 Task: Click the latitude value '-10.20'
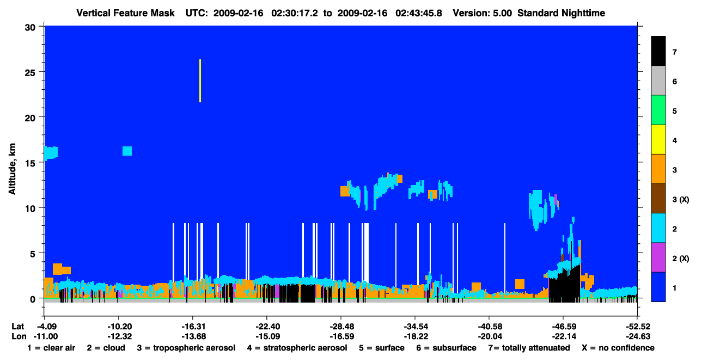coord(118,327)
